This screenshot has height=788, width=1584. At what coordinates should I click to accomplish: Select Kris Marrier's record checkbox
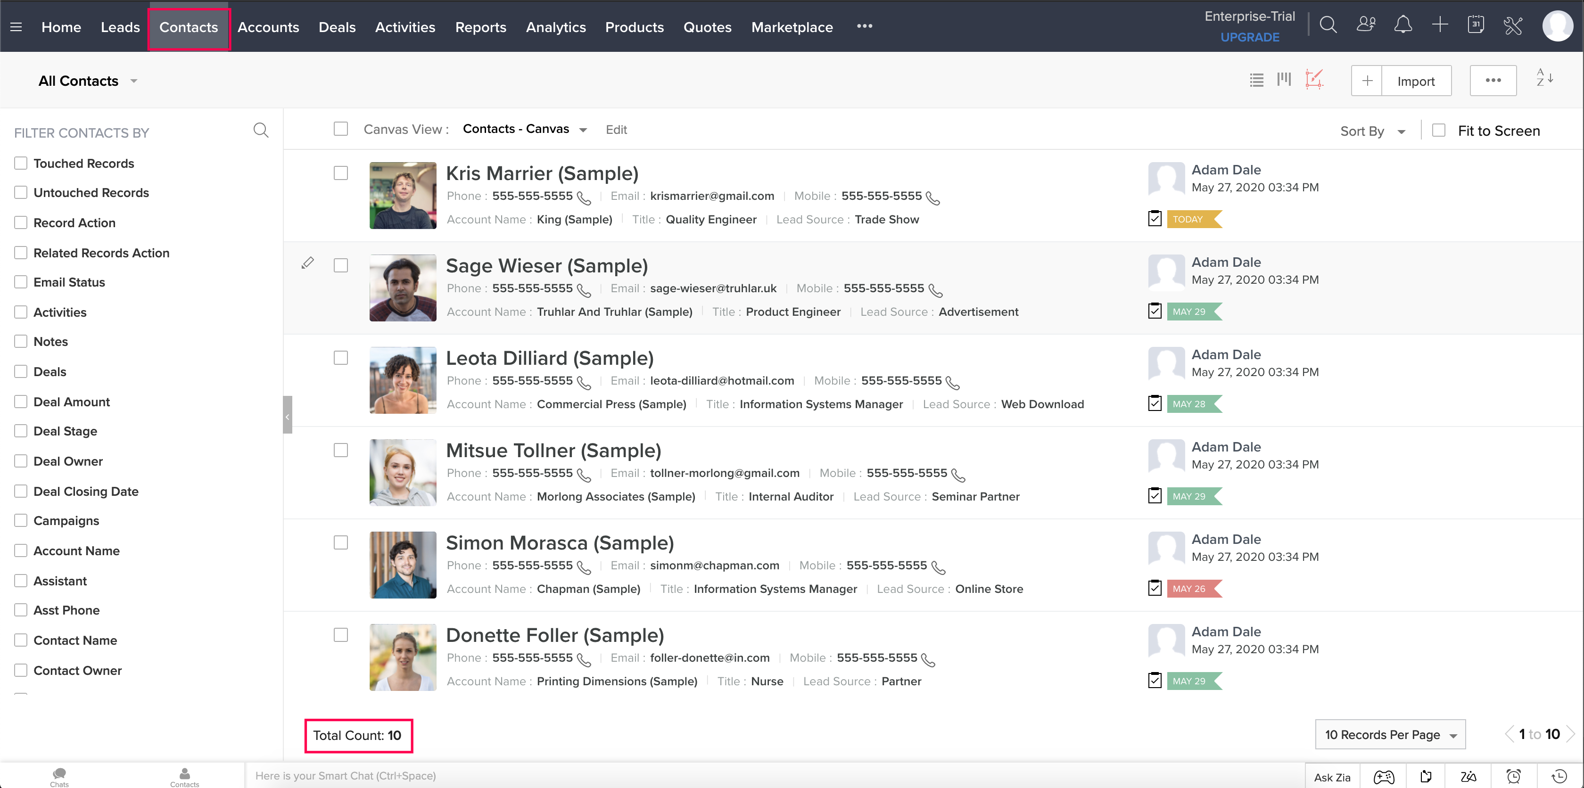tap(341, 173)
